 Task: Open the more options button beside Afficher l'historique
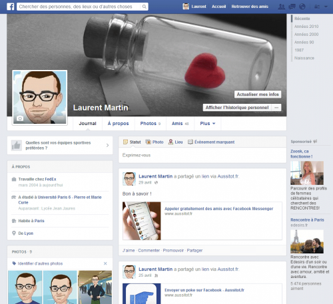(x=276, y=108)
